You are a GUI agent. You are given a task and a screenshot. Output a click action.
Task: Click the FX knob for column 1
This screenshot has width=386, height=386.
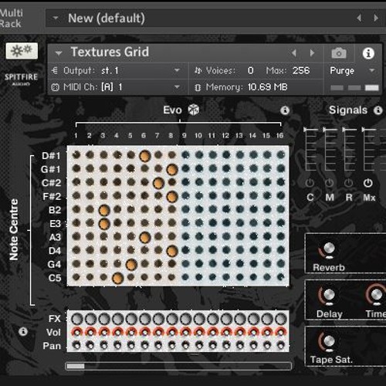(x=76, y=319)
